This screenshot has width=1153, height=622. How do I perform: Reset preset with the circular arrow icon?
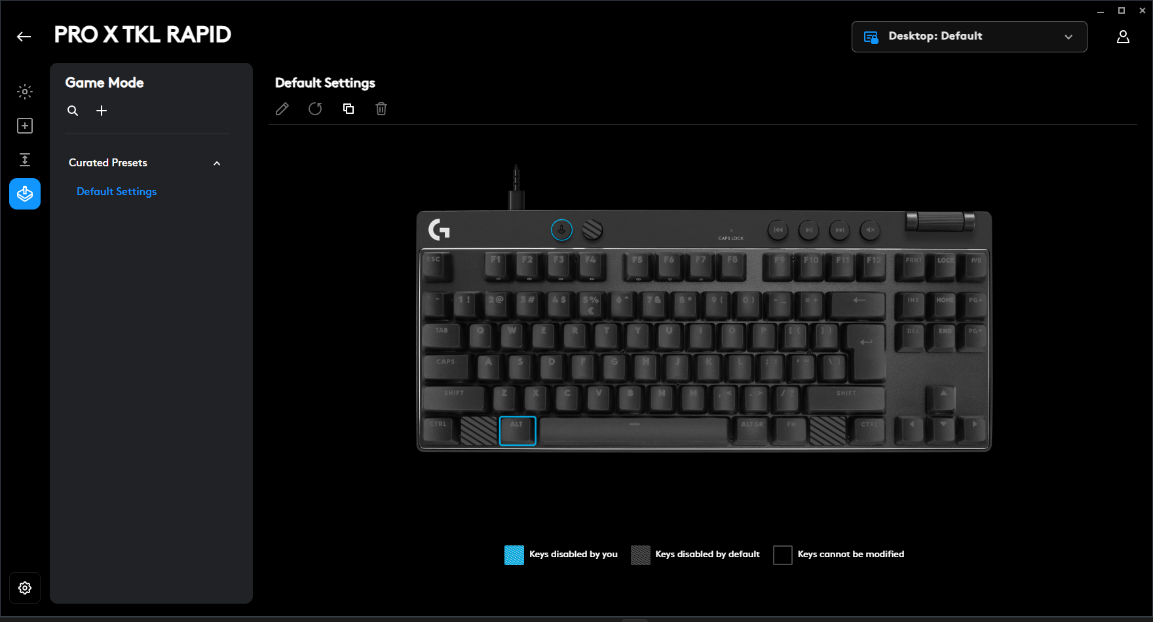(315, 109)
